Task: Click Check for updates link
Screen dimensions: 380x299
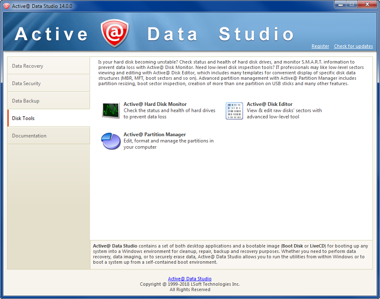Action: coord(353,46)
